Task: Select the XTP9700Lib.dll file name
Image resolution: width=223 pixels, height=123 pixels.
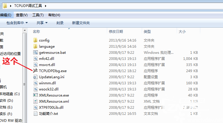Action: (x=51, y=108)
